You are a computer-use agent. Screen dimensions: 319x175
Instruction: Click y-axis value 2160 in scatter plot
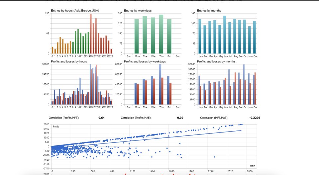(x=47, y=129)
